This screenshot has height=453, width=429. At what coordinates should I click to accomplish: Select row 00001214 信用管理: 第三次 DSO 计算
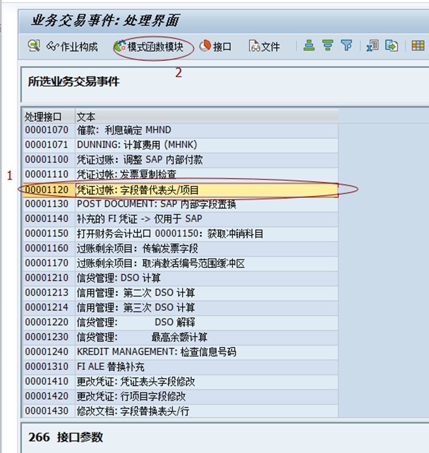click(180, 307)
